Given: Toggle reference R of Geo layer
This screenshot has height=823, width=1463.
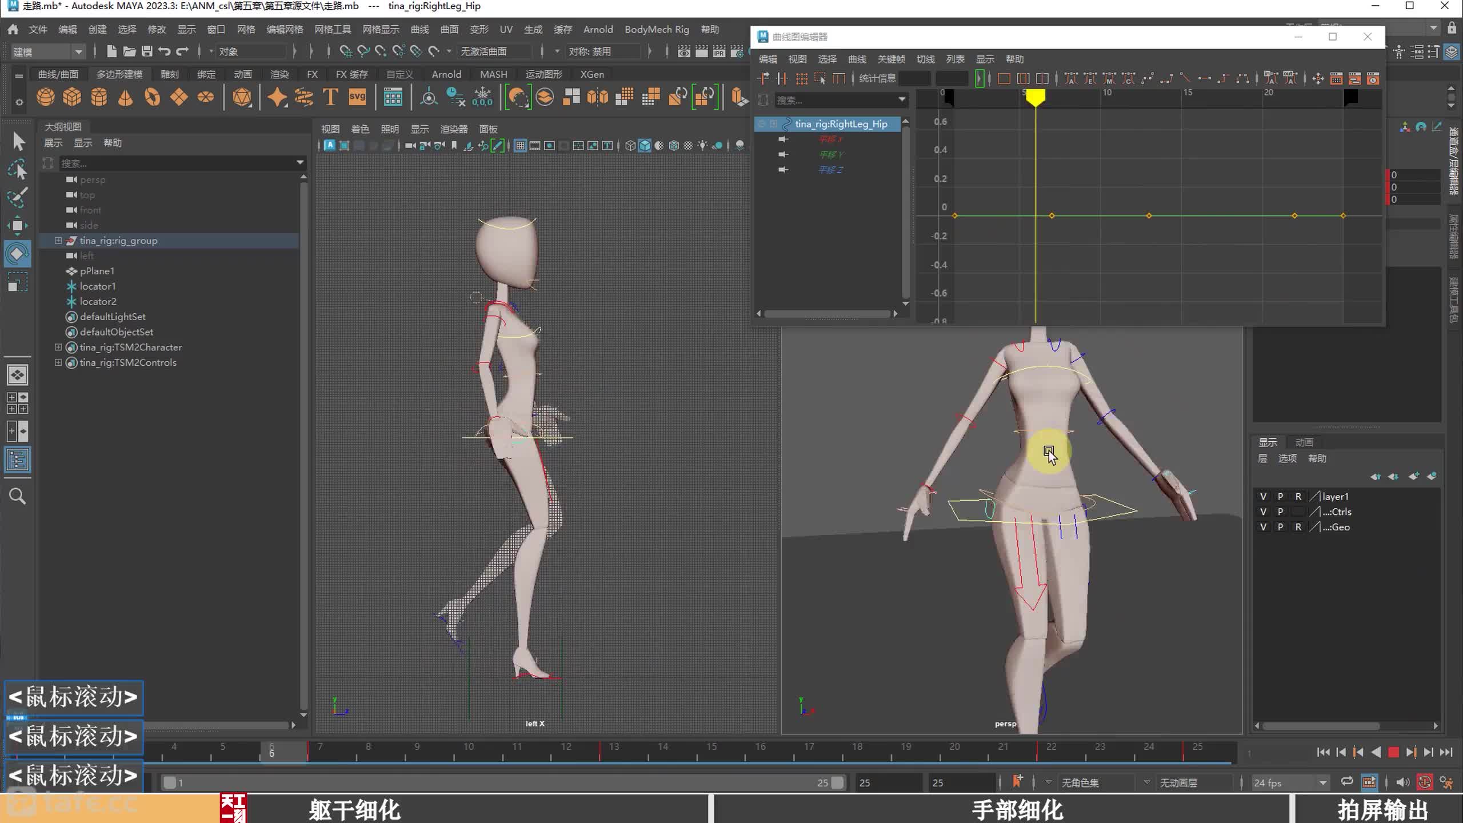Looking at the screenshot, I should tap(1298, 528).
